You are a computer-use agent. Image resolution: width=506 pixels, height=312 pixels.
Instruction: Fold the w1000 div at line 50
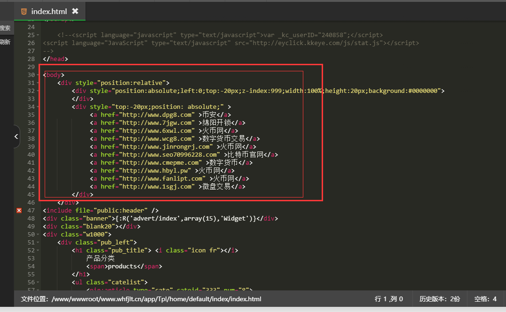38,235
